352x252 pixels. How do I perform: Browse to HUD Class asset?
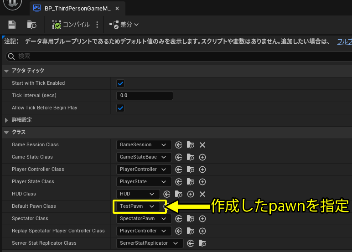(x=178, y=194)
